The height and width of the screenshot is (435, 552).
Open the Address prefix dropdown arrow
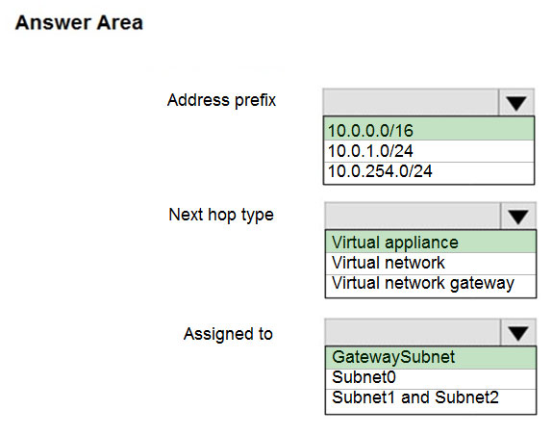516,102
